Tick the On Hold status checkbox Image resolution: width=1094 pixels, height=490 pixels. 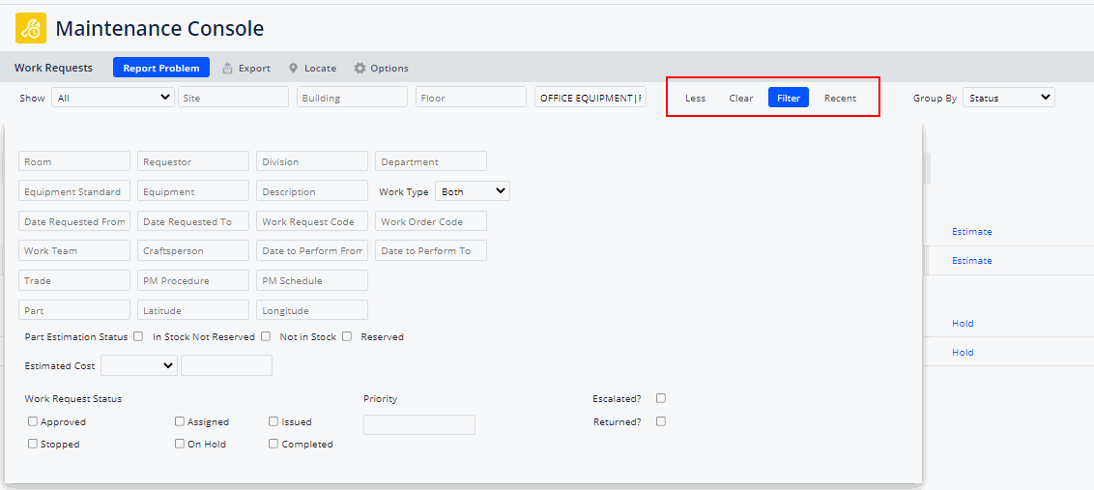[180, 444]
